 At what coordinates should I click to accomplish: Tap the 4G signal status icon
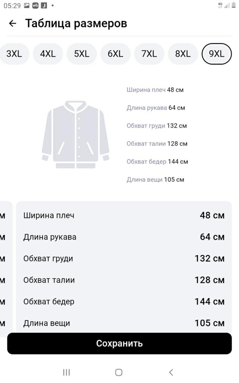220,5
